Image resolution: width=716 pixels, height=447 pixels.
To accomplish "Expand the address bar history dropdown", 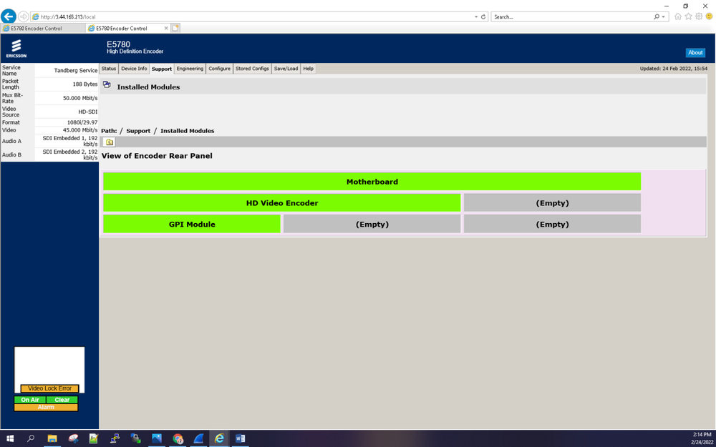I will [x=476, y=16].
